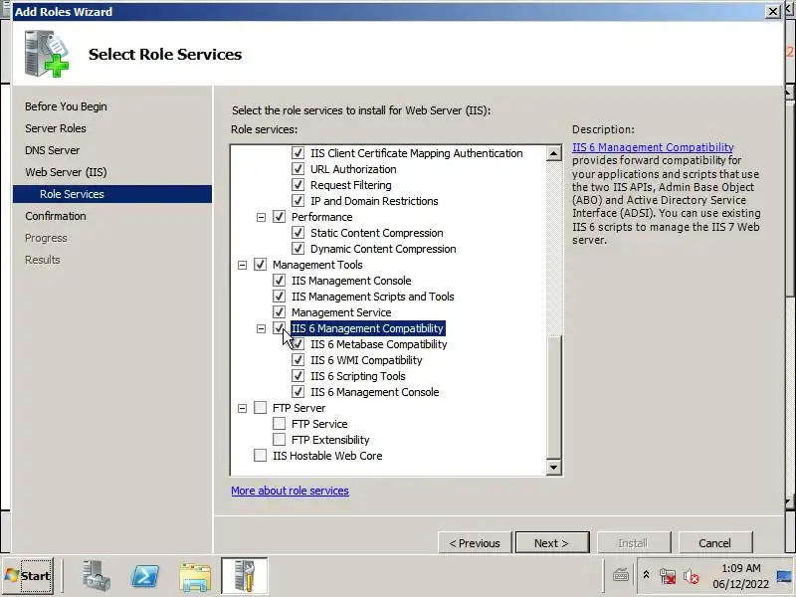The image size is (796, 597).
Task: Toggle the URL Authorization checkbox
Action: pos(298,169)
